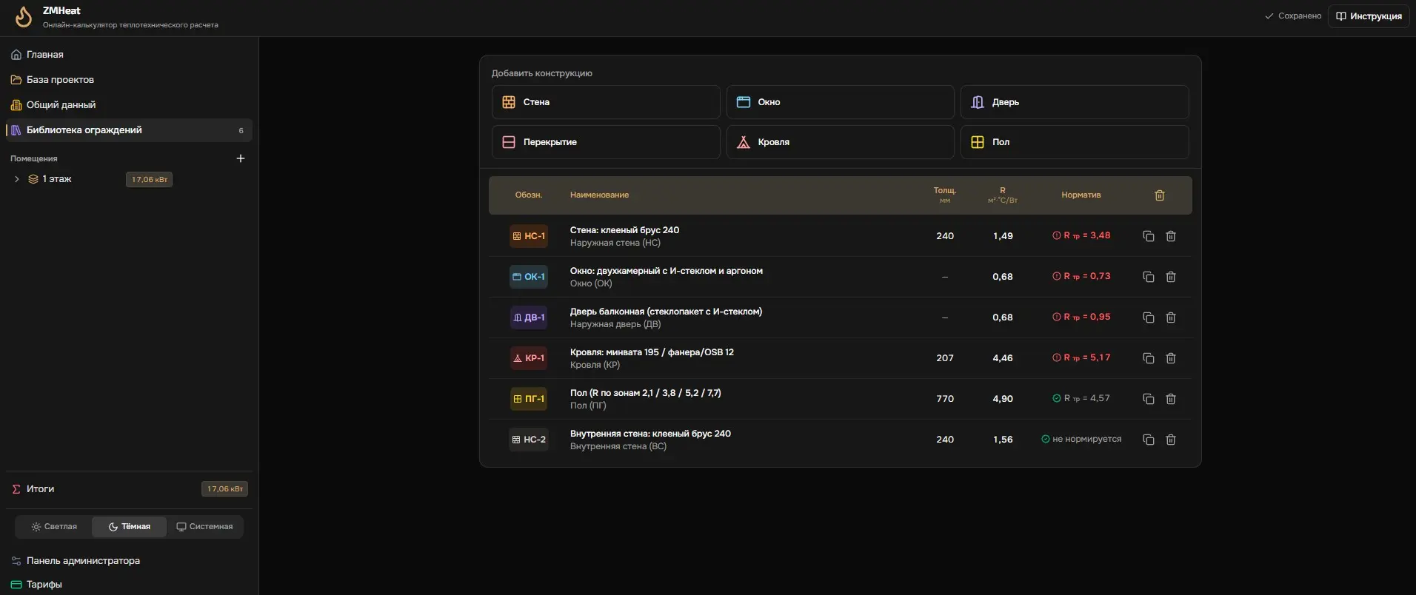
Task: Copy the ОК-1 window construction
Action: tap(1149, 277)
